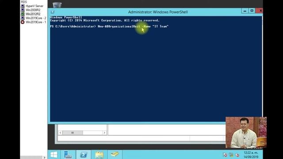The width and height of the screenshot is (283, 159).
Task: Click the left scroll arrow in the background window
Action: 60,132
